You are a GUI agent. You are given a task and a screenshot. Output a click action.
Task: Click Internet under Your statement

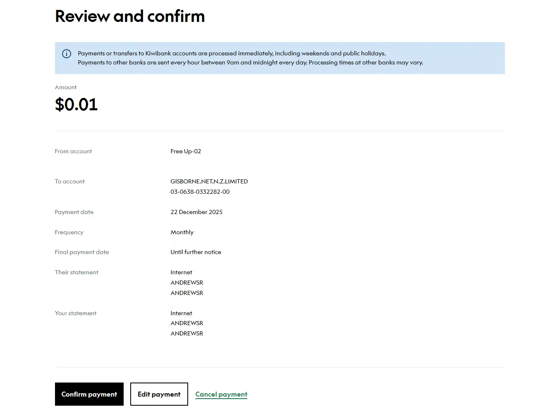[x=181, y=313]
